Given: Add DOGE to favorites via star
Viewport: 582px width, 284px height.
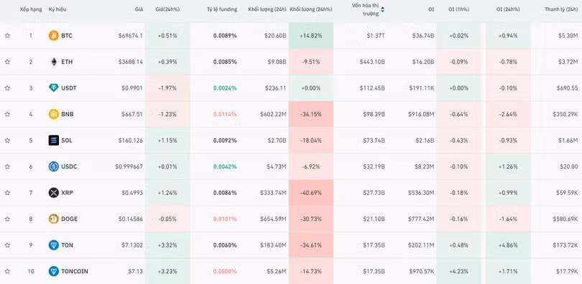Looking at the screenshot, I should (x=7, y=219).
